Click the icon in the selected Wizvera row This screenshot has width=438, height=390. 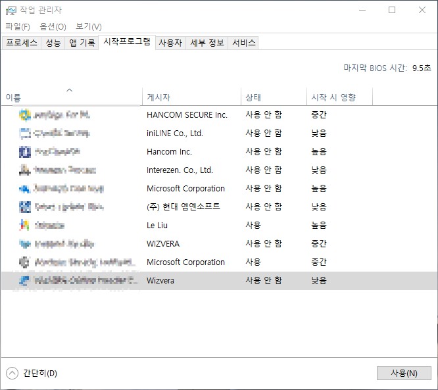24,280
